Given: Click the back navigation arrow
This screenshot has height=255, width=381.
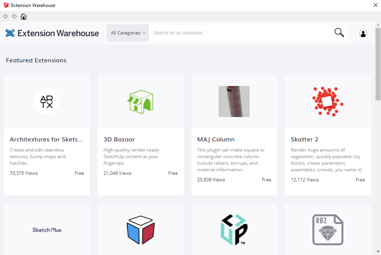Looking at the screenshot, I should (x=5, y=16).
